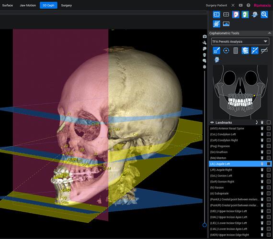The height and width of the screenshot is (239, 273).
Task: Click the magnifier search view icon
Action: tap(264, 14)
